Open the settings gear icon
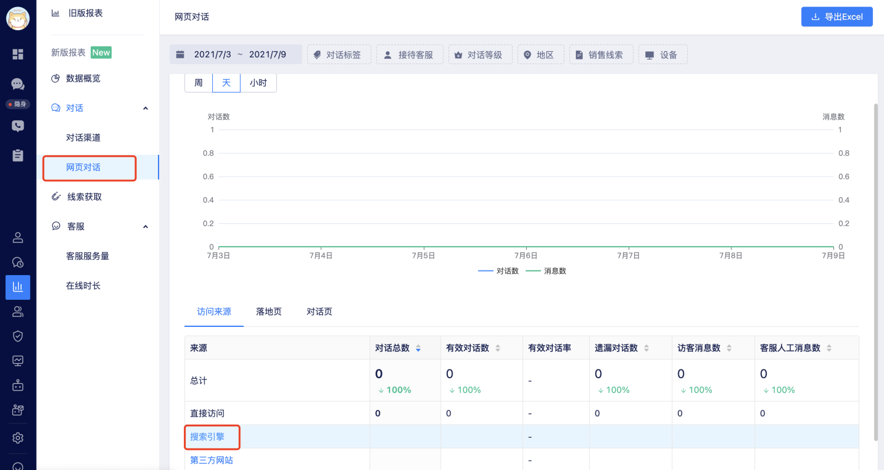This screenshot has height=470, width=884. 18,438
